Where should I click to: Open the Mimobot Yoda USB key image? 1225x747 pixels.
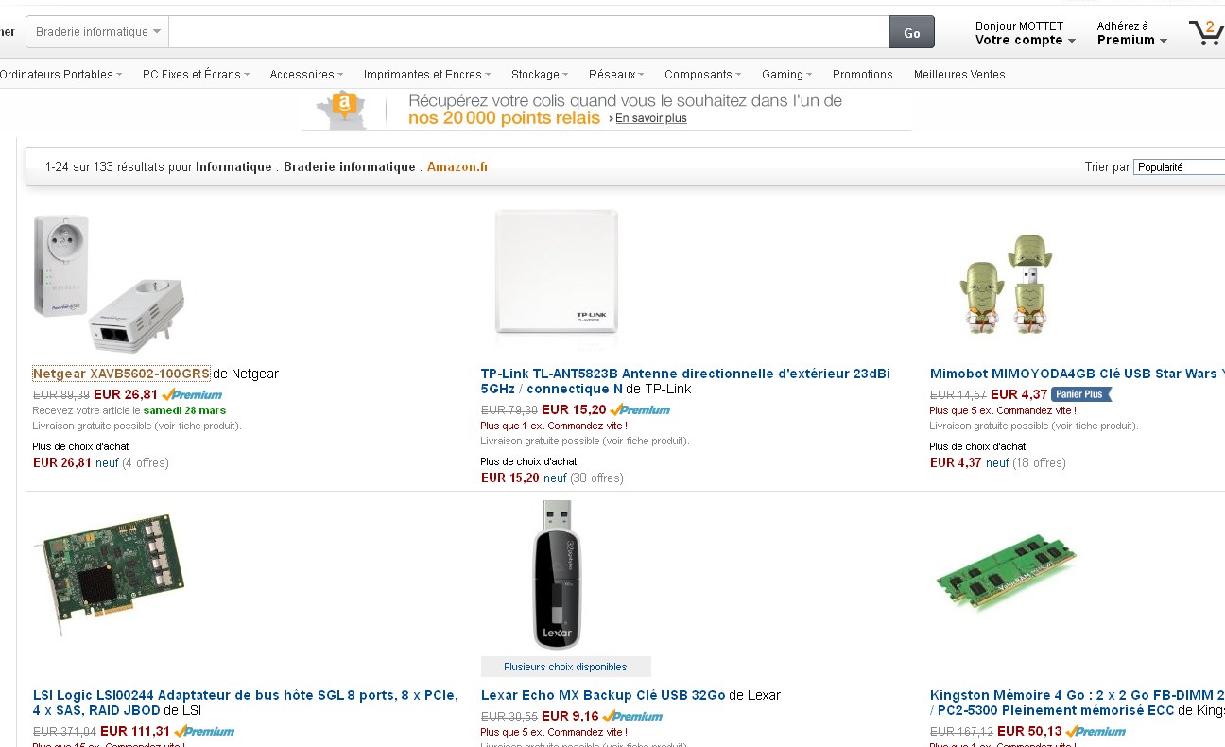[1006, 284]
